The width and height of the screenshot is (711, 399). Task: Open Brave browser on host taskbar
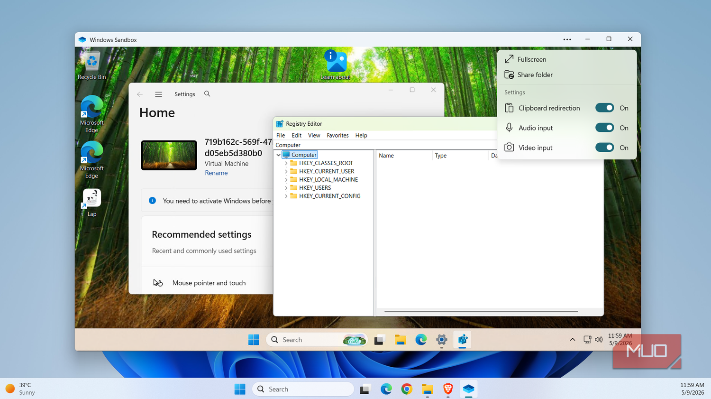[448, 389]
